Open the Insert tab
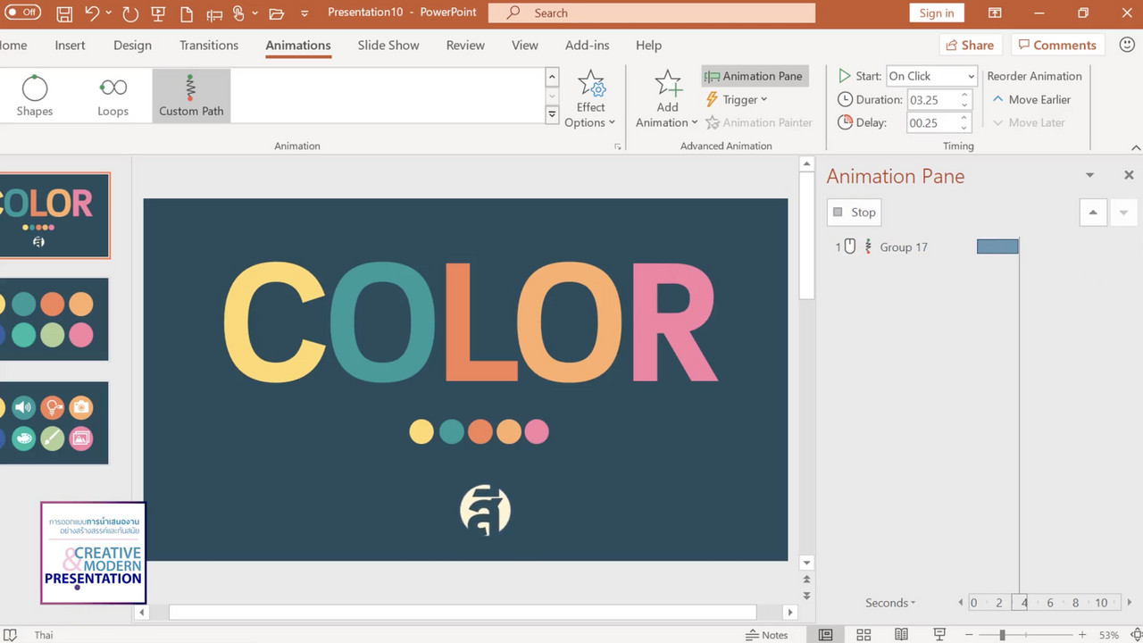Image resolution: width=1143 pixels, height=643 pixels. coord(70,46)
